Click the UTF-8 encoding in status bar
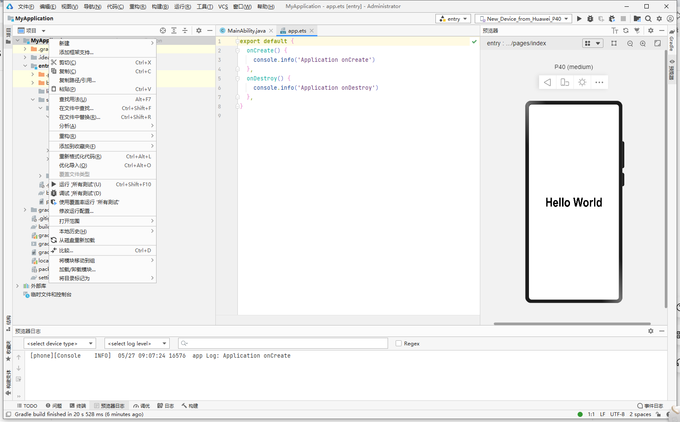 [617, 414]
